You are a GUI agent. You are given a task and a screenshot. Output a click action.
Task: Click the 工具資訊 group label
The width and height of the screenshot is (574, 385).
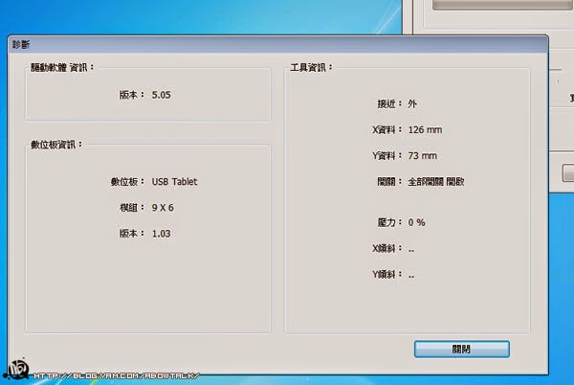[x=311, y=67]
